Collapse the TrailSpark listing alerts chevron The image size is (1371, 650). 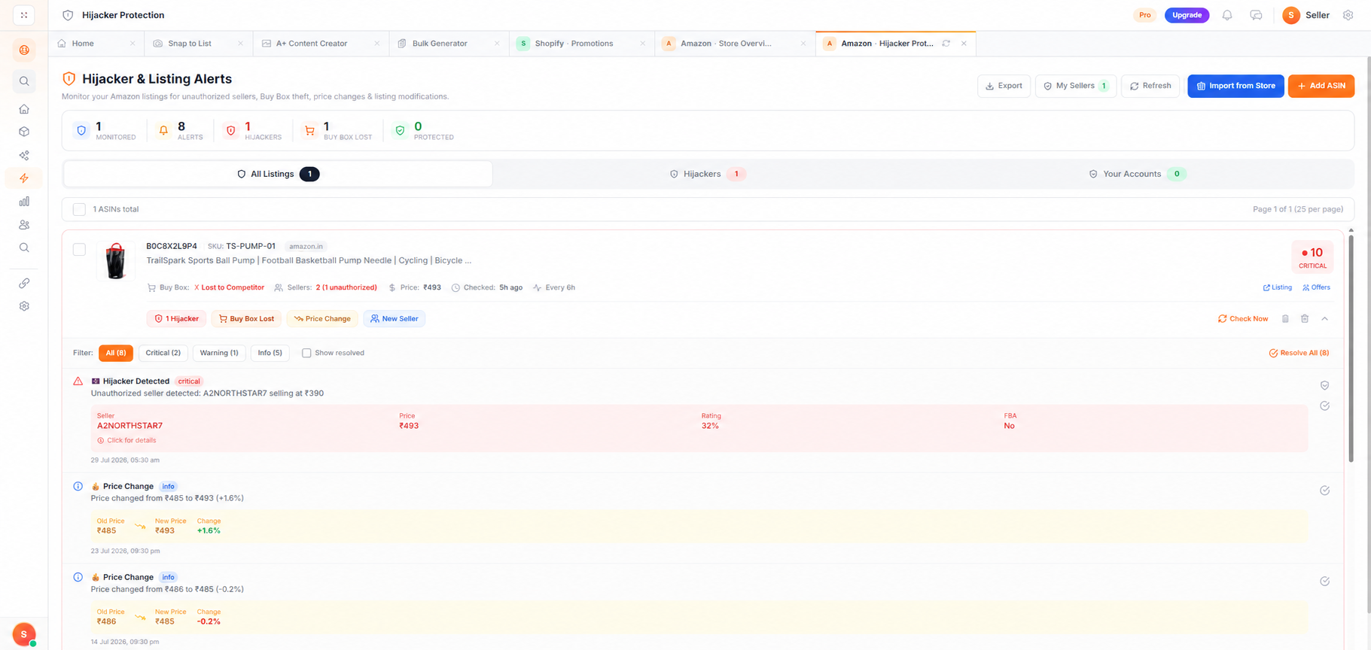(x=1325, y=319)
